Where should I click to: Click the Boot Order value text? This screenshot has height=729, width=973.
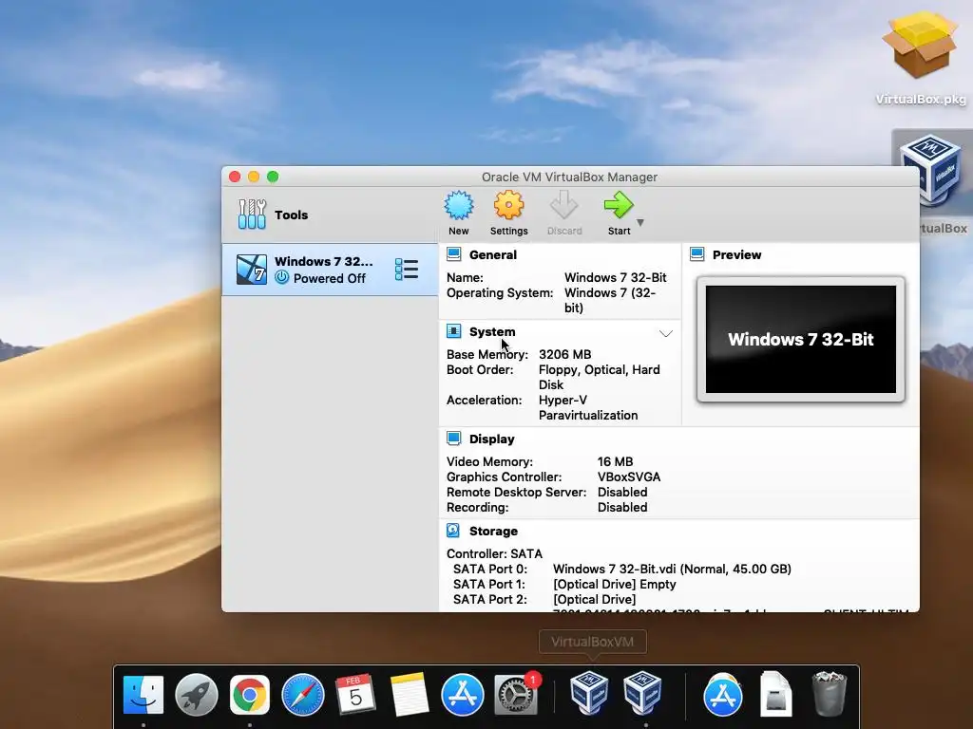[x=599, y=377]
